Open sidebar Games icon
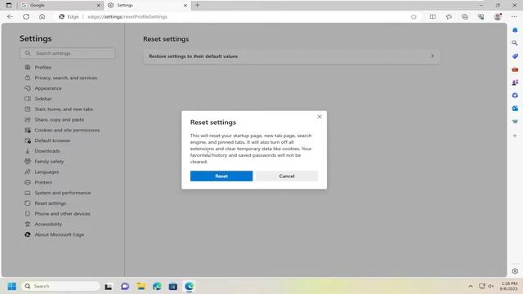The image size is (523, 294). (x=515, y=82)
